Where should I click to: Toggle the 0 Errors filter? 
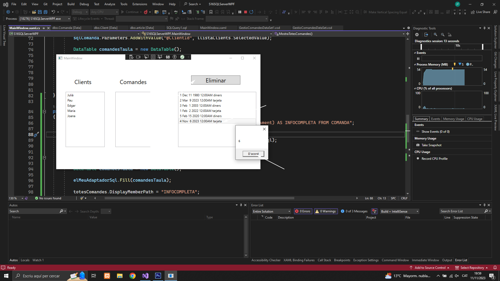point(303,211)
